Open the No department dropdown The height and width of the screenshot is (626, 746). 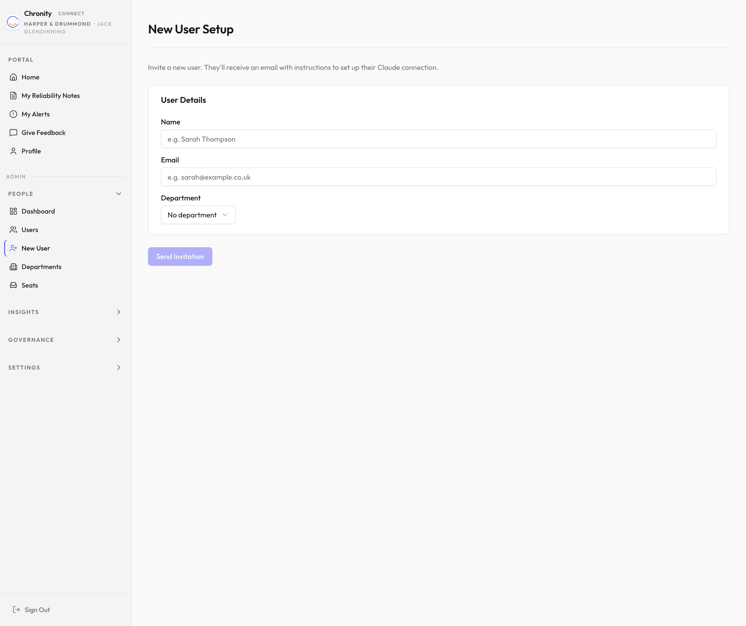point(198,215)
